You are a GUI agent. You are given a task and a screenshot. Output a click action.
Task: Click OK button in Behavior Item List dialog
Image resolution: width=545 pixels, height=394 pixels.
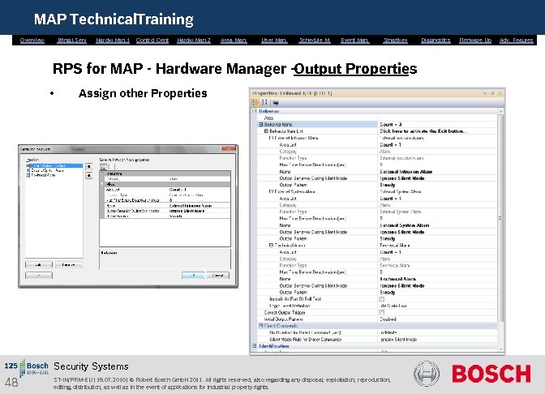pyautogui.click(x=193, y=276)
